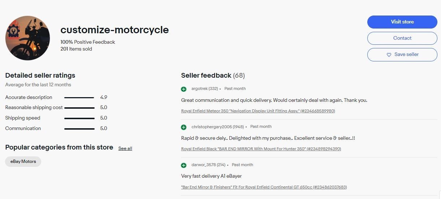Screen dimensions: 441x199
Task: Click the heart icon on Save seller
Action: tap(389, 55)
